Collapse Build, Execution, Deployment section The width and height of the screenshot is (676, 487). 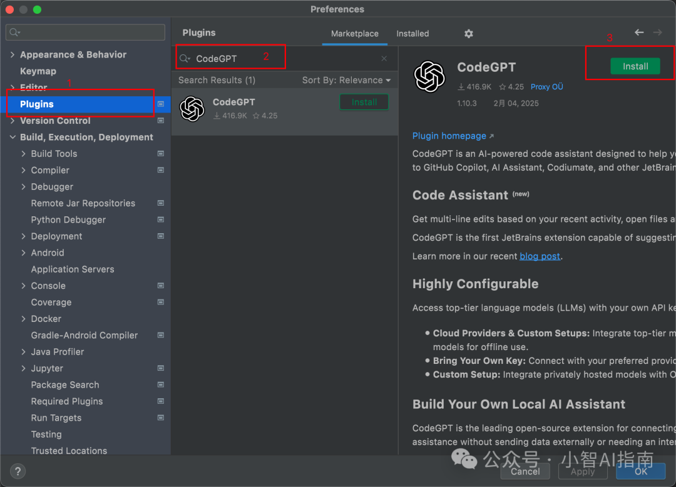13,138
